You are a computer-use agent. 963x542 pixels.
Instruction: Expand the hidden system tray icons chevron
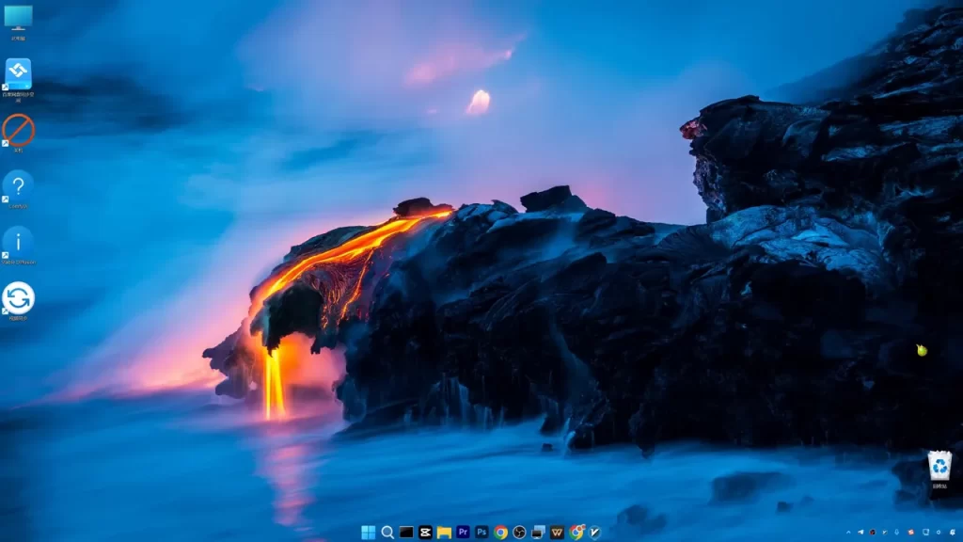(x=848, y=533)
